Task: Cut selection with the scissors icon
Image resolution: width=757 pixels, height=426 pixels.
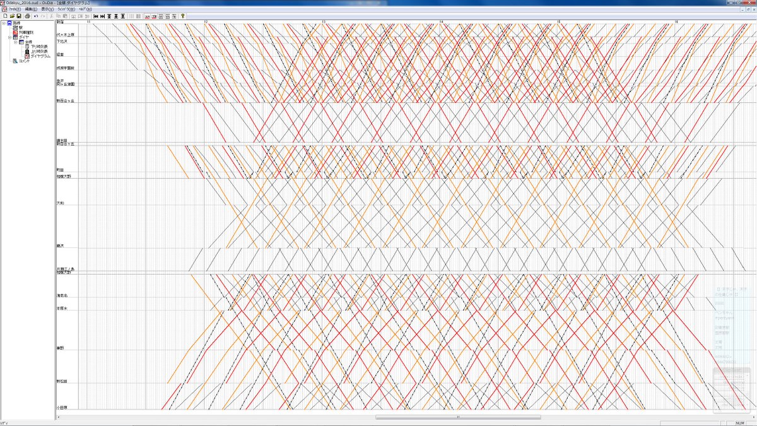Action: point(51,16)
